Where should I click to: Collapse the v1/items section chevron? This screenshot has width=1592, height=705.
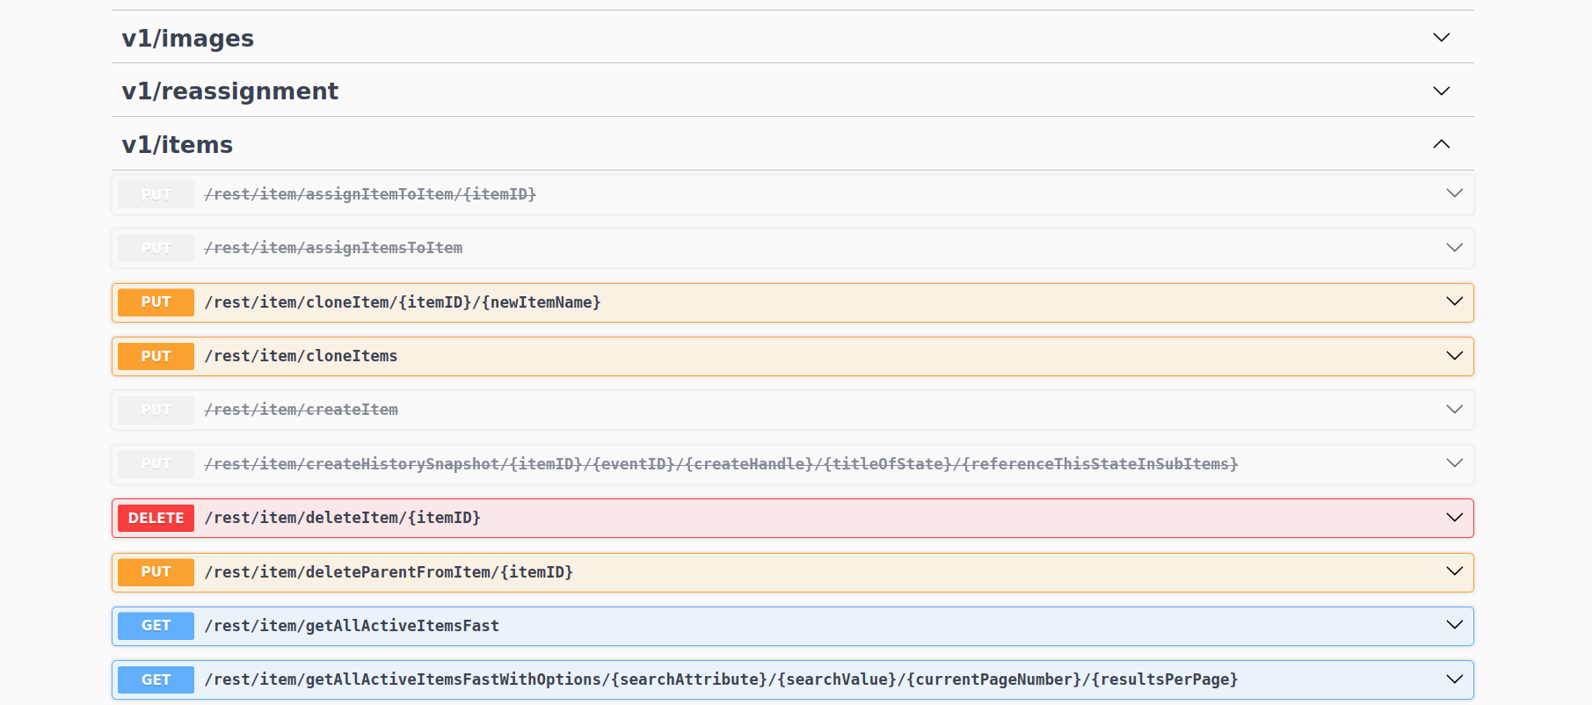[x=1441, y=144]
